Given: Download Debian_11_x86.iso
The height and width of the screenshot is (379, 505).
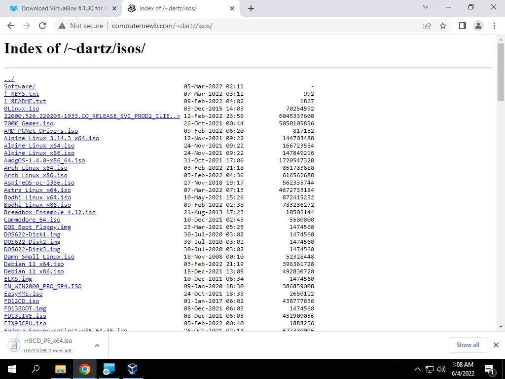Looking at the screenshot, I should [34, 272].
